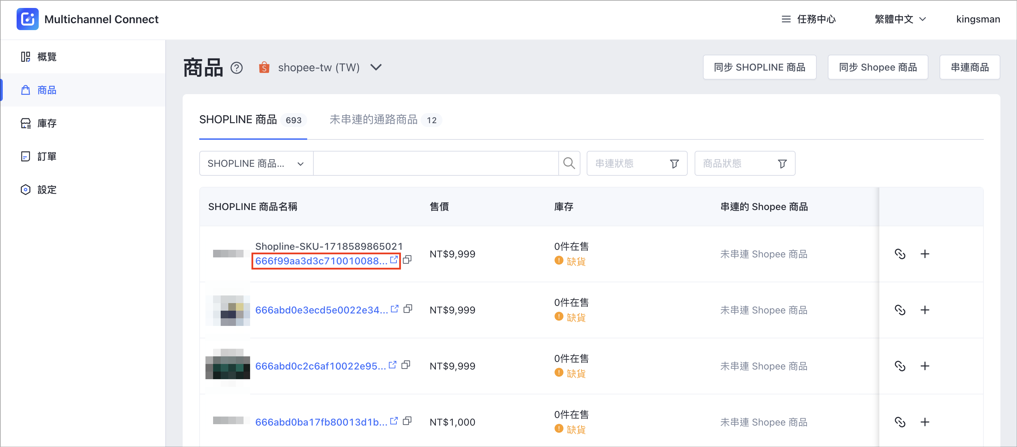Image resolution: width=1017 pixels, height=447 pixels.
Task: Click 同步 SHOPLINE 商品 button
Action: (759, 67)
